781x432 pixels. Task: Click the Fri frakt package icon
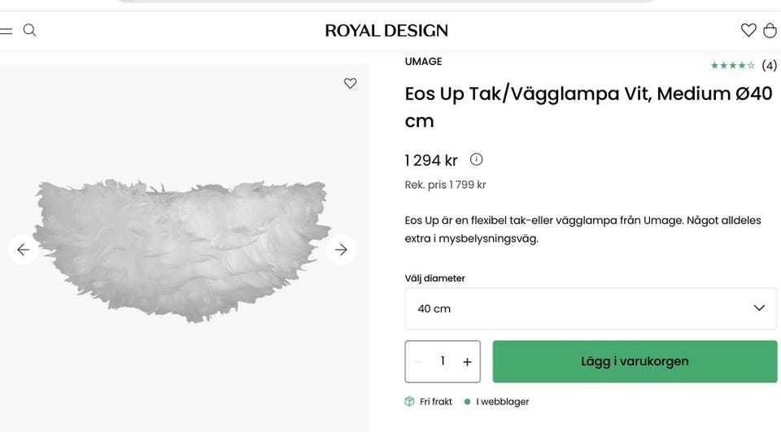tap(410, 402)
